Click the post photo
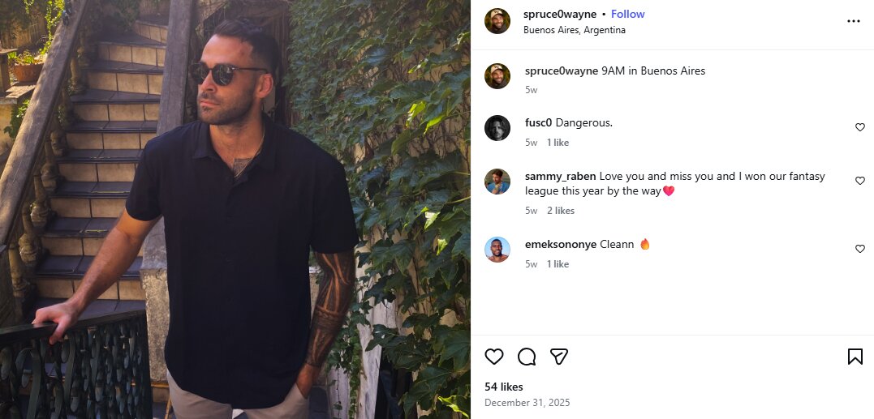Viewport: 874px width, 419px height. 235,209
